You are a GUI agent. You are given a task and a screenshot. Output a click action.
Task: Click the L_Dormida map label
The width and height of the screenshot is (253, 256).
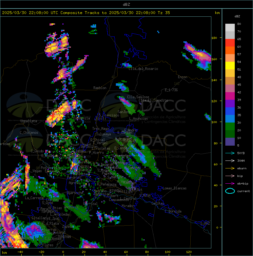(x=173, y=211)
